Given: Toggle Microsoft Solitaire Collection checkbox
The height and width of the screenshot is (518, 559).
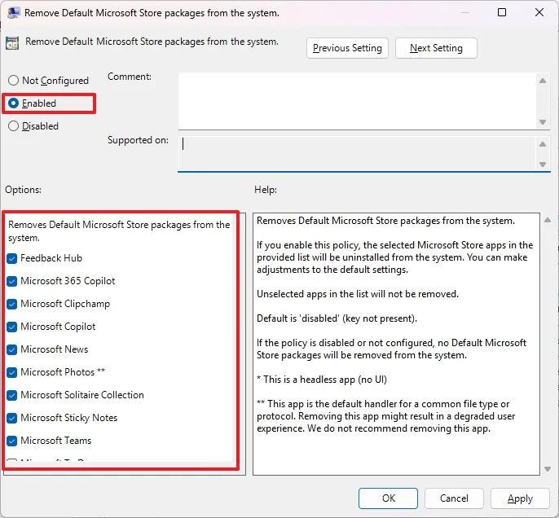Looking at the screenshot, I should click(x=11, y=395).
